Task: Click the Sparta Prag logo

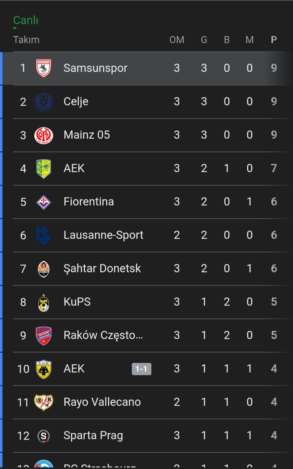Action: pyautogui.click(x=43, y=436)
